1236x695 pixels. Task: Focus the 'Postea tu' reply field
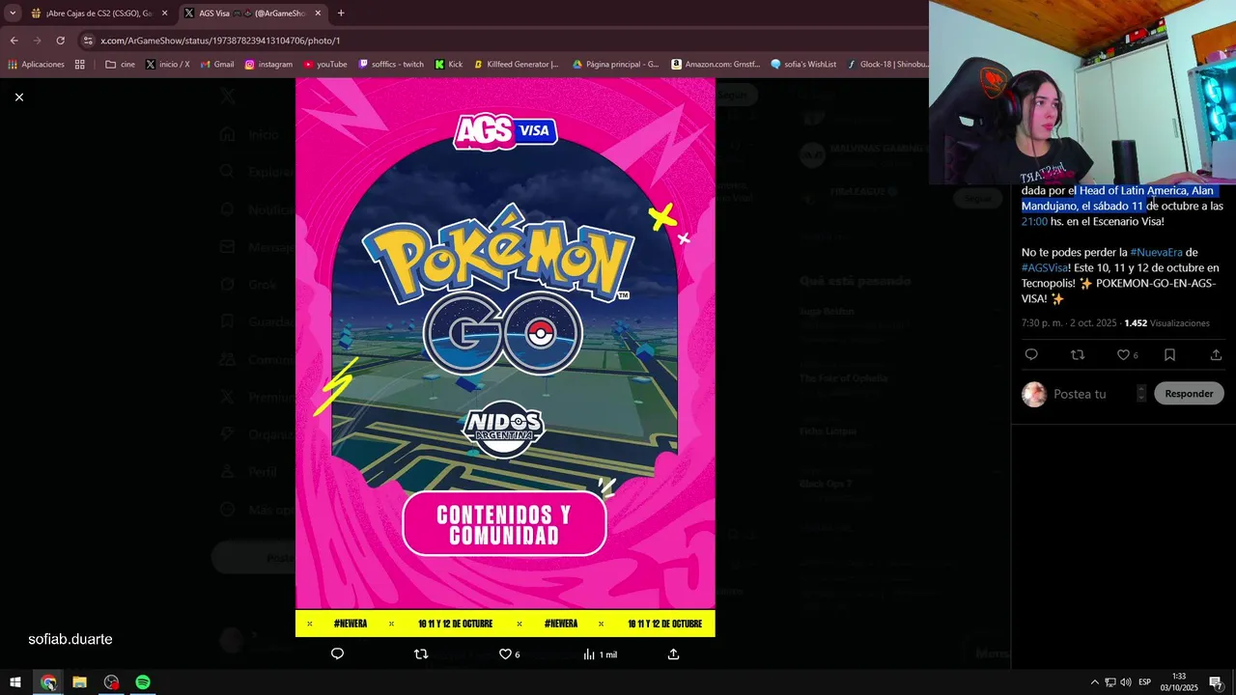(1091, 394)
